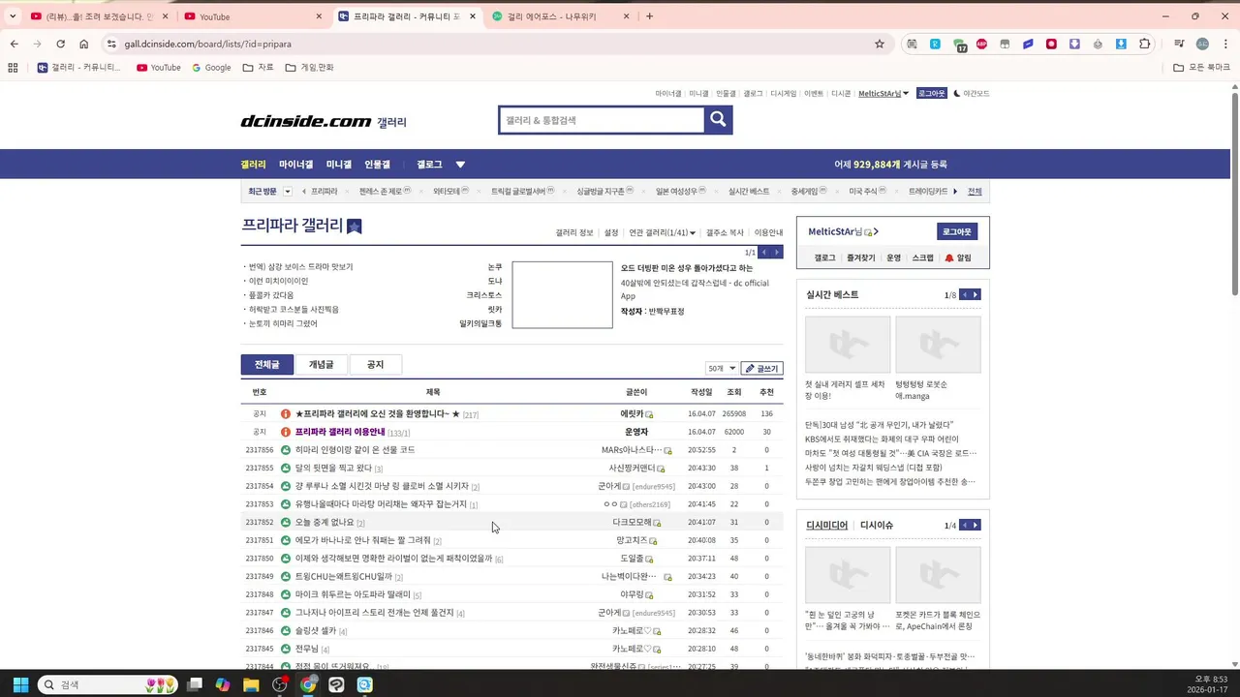Reload the page with the refresh icon

point(60,44)
